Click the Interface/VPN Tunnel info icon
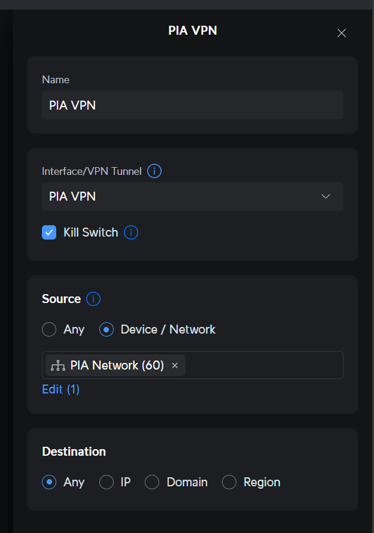Image resolution: width=374 pixels, height=533 pixels. click(x=154, y=171)
